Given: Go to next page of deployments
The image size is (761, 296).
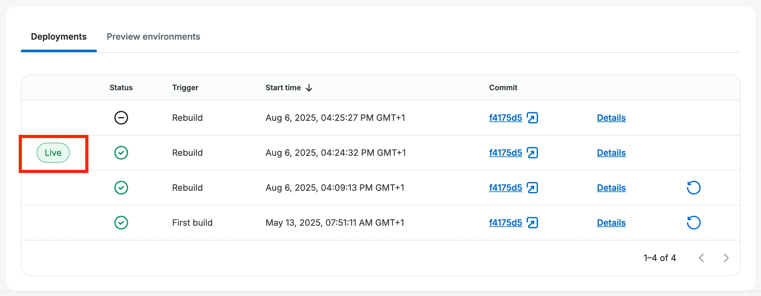Looking at the screenshot, I should (x=726, y=258).
